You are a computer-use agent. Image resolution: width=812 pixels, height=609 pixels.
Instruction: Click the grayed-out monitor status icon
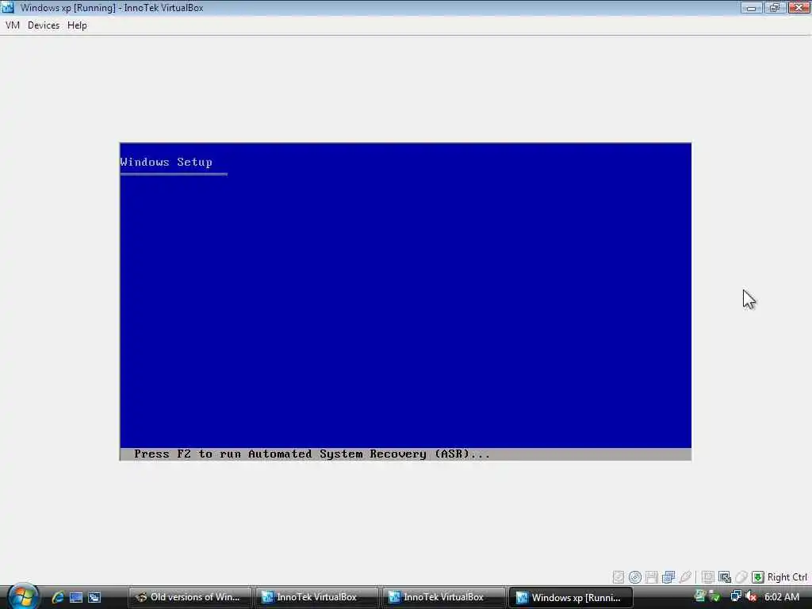708,577
